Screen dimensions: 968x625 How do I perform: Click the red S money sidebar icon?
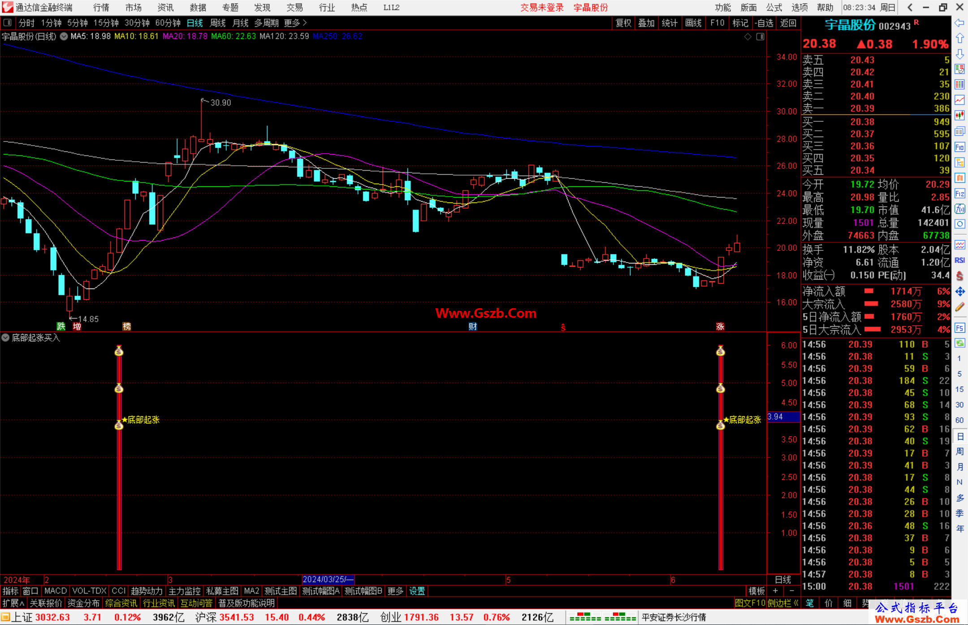point(959,276)
